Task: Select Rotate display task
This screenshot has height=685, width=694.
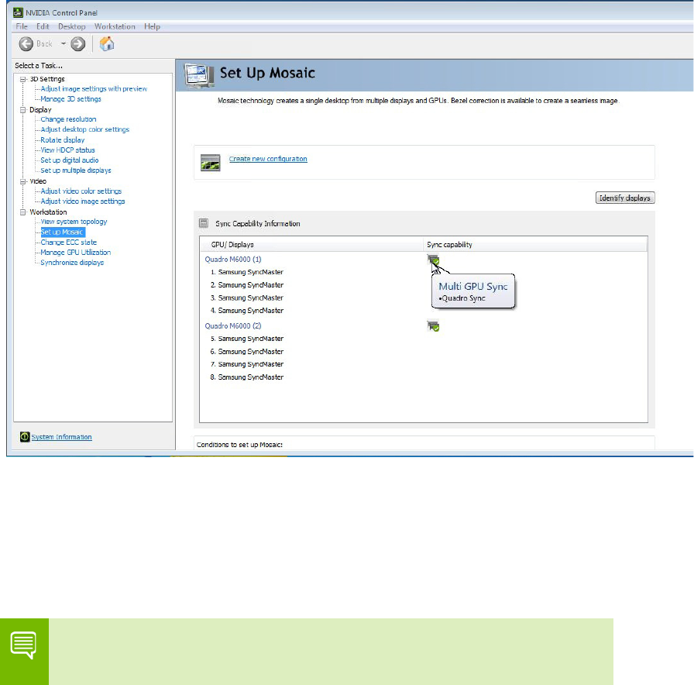Action: (63, 140)
